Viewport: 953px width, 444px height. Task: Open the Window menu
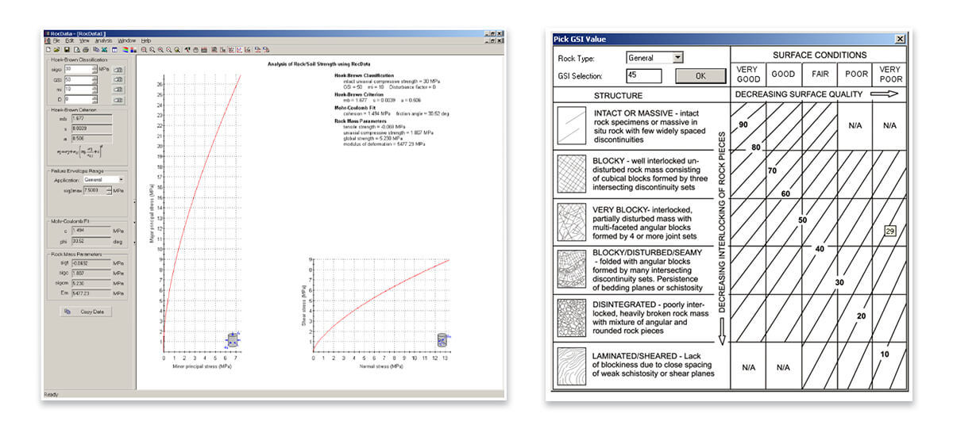tap(127, 40)
